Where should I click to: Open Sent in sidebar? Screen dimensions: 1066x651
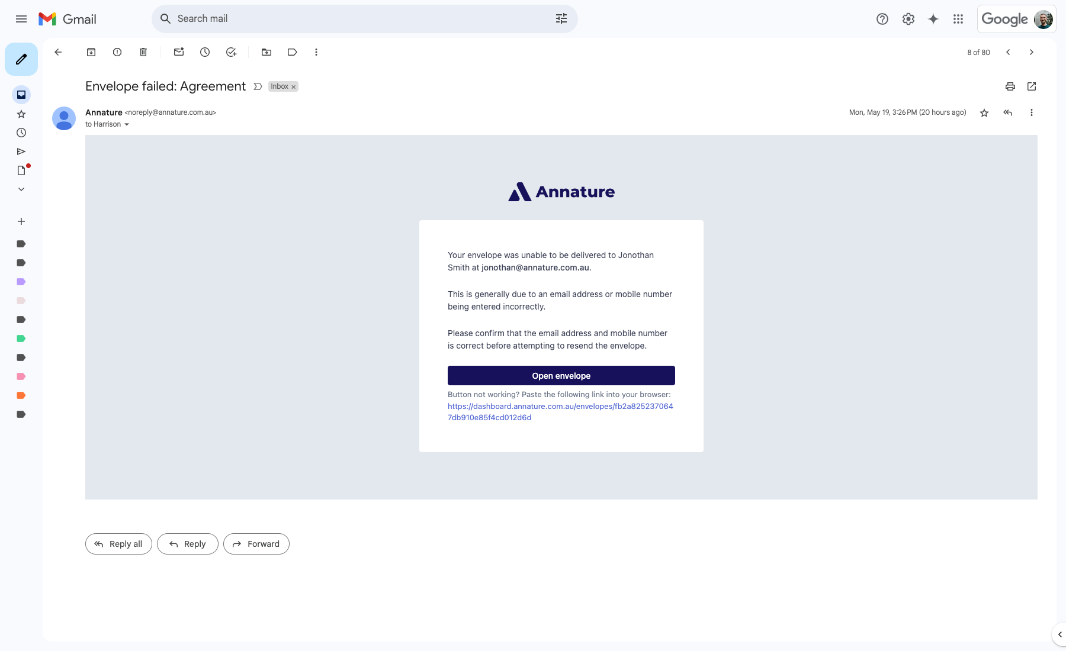click(x=21, y=152)
